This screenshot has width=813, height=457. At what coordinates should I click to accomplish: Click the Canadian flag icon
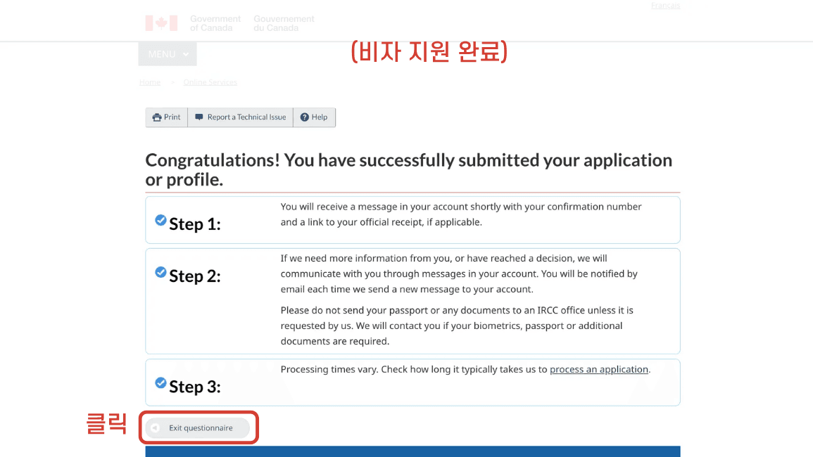(161, 23)
